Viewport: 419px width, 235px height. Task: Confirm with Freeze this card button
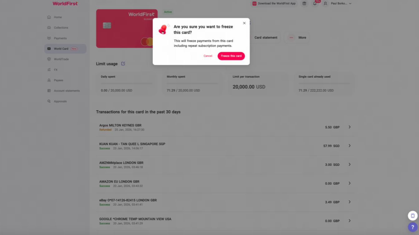pyautogui.click(x=231, y=56)
